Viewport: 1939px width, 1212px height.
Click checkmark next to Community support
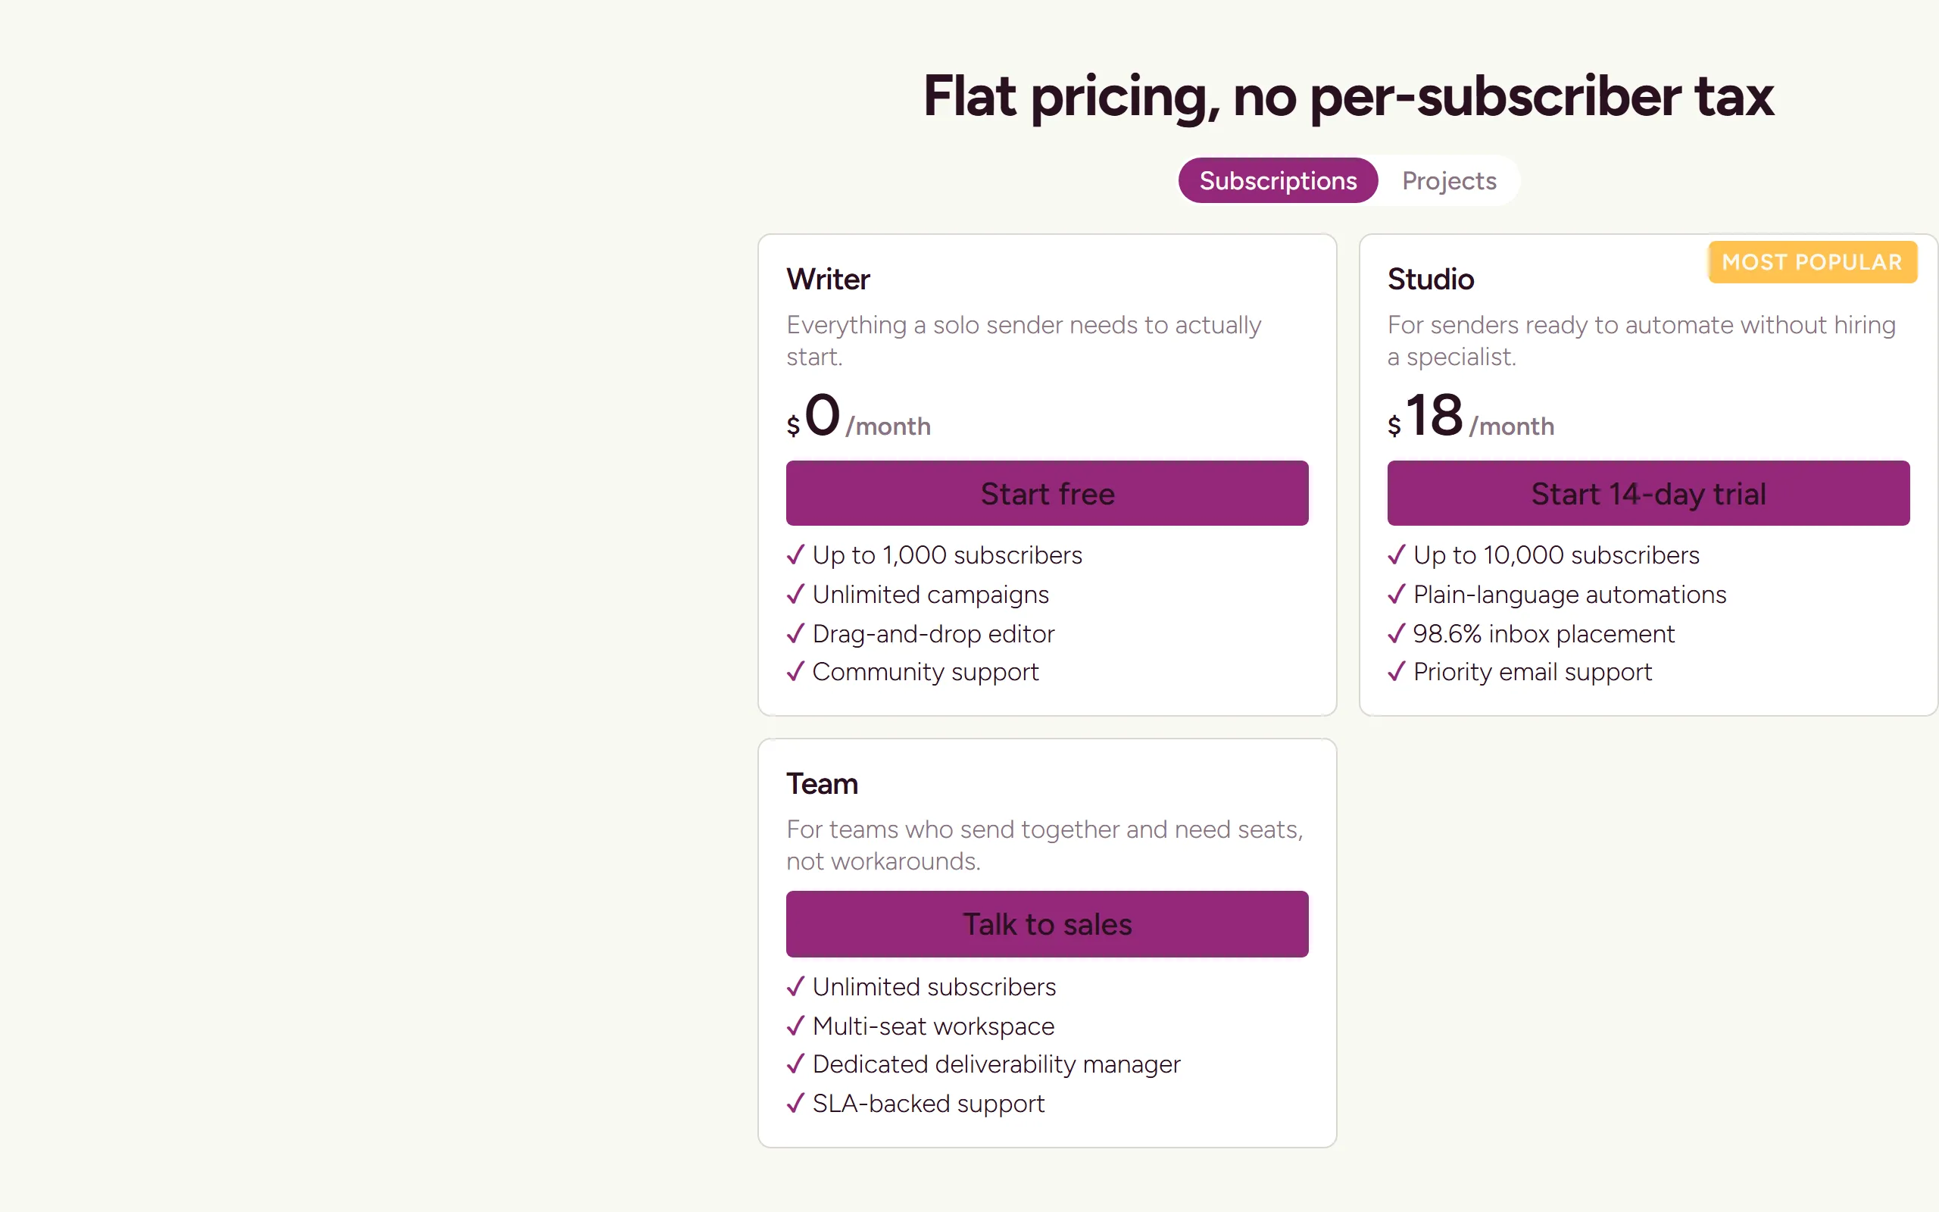click(x=795, y=671)
